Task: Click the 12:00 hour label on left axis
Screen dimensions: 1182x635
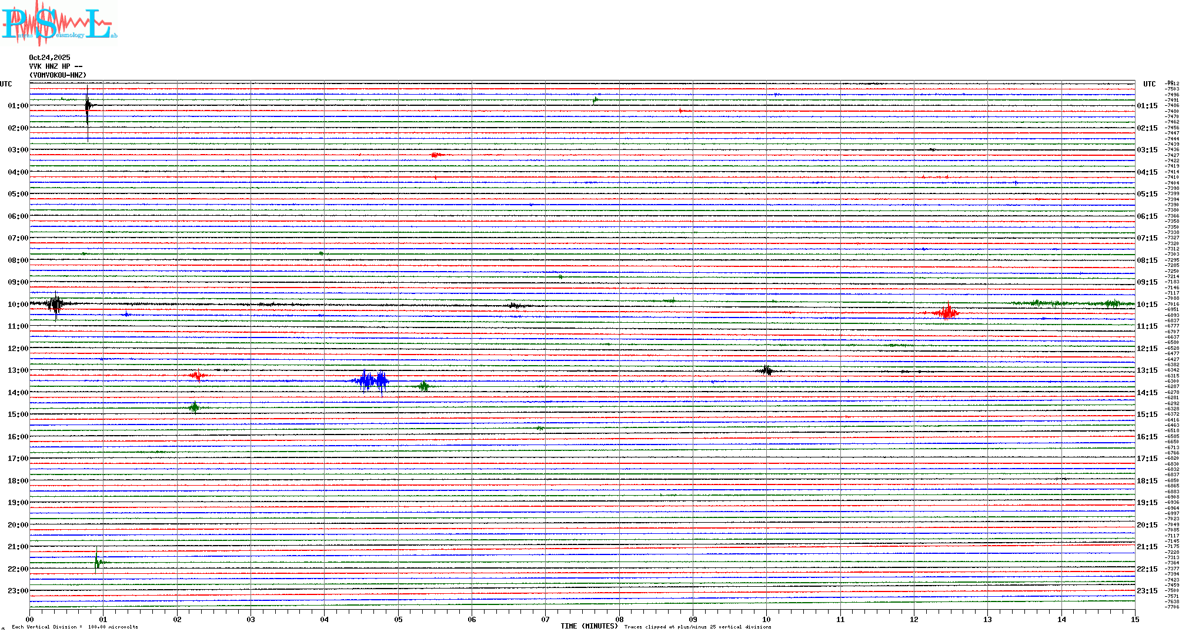Action: pos(18,349)
